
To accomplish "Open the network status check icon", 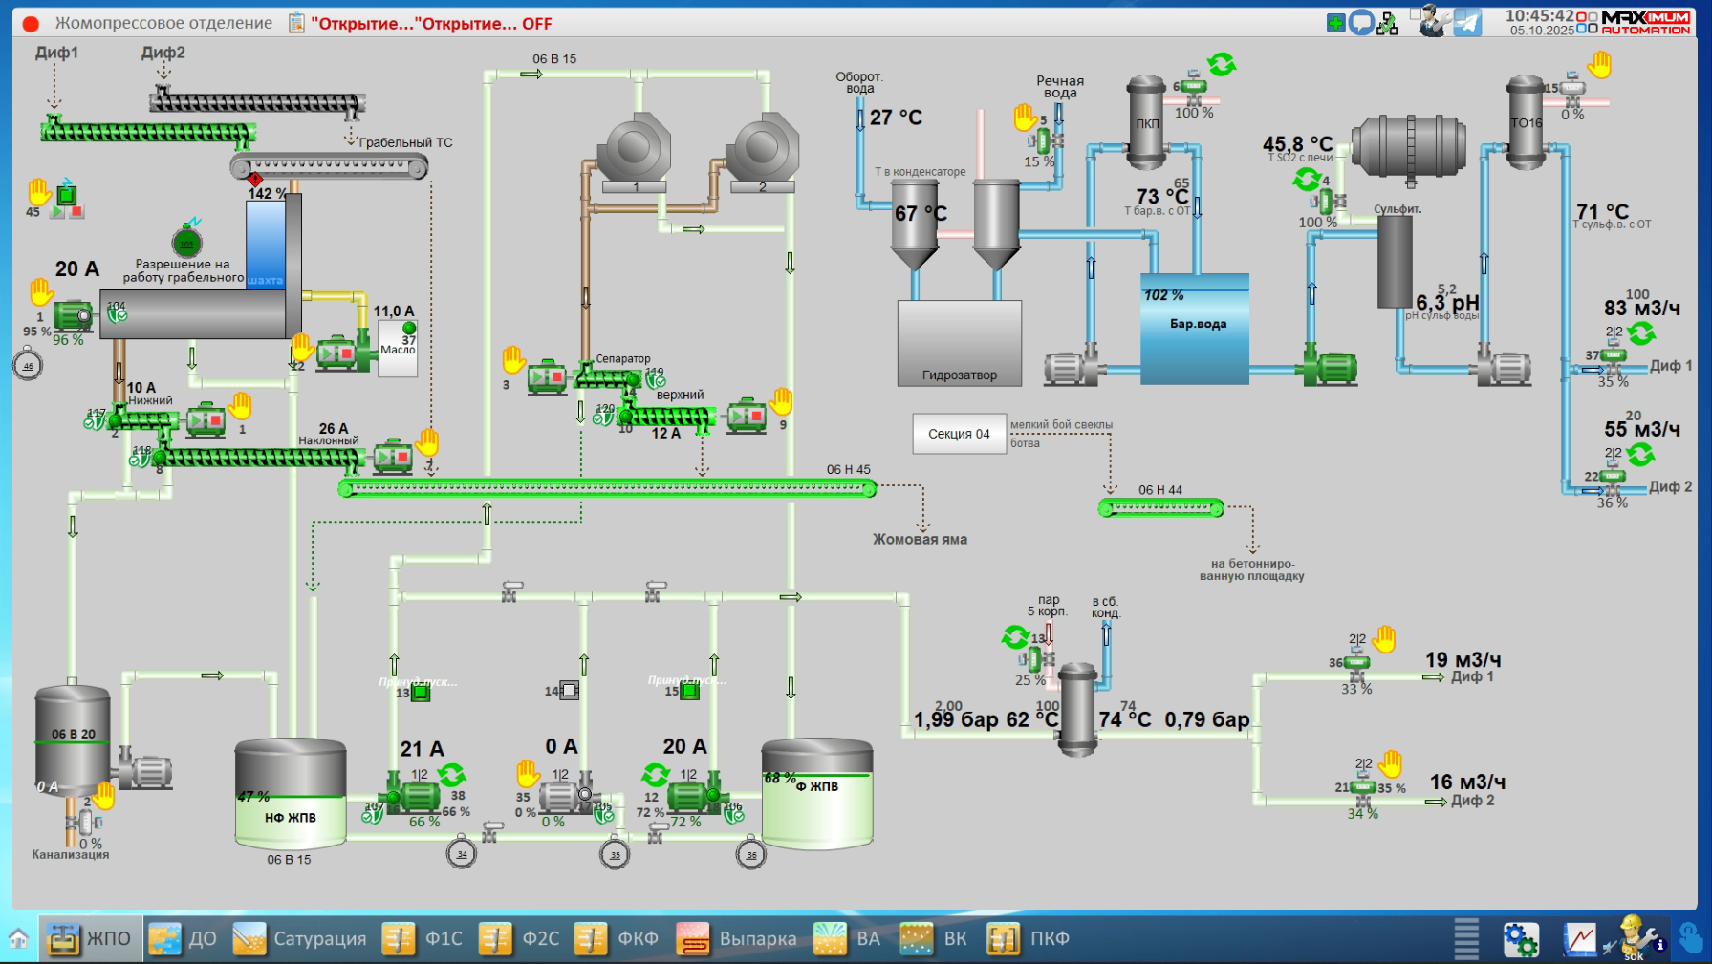I will tap(1387, 23).
